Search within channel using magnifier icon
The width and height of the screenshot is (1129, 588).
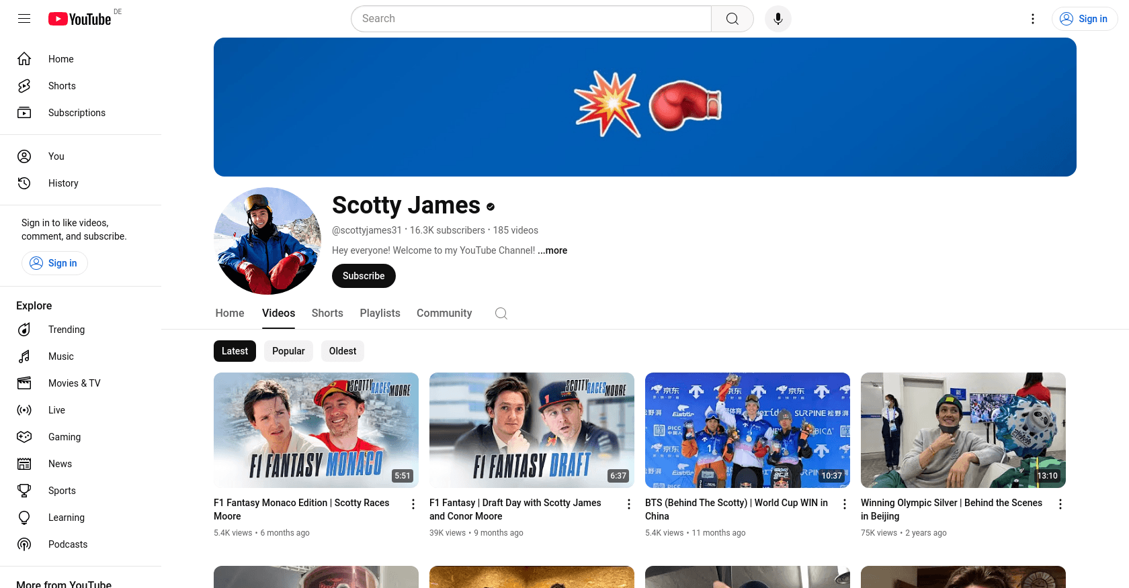[501, 313]
